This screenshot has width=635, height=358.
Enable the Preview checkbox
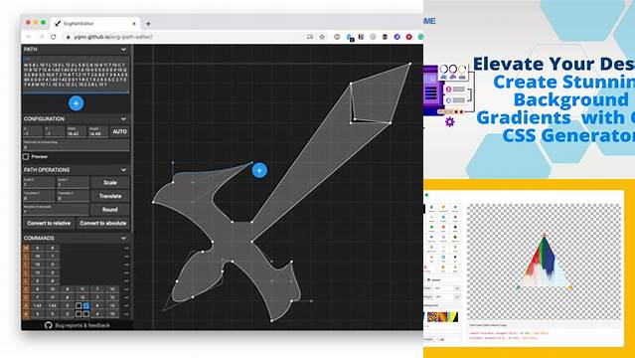[x=26, y=156]
